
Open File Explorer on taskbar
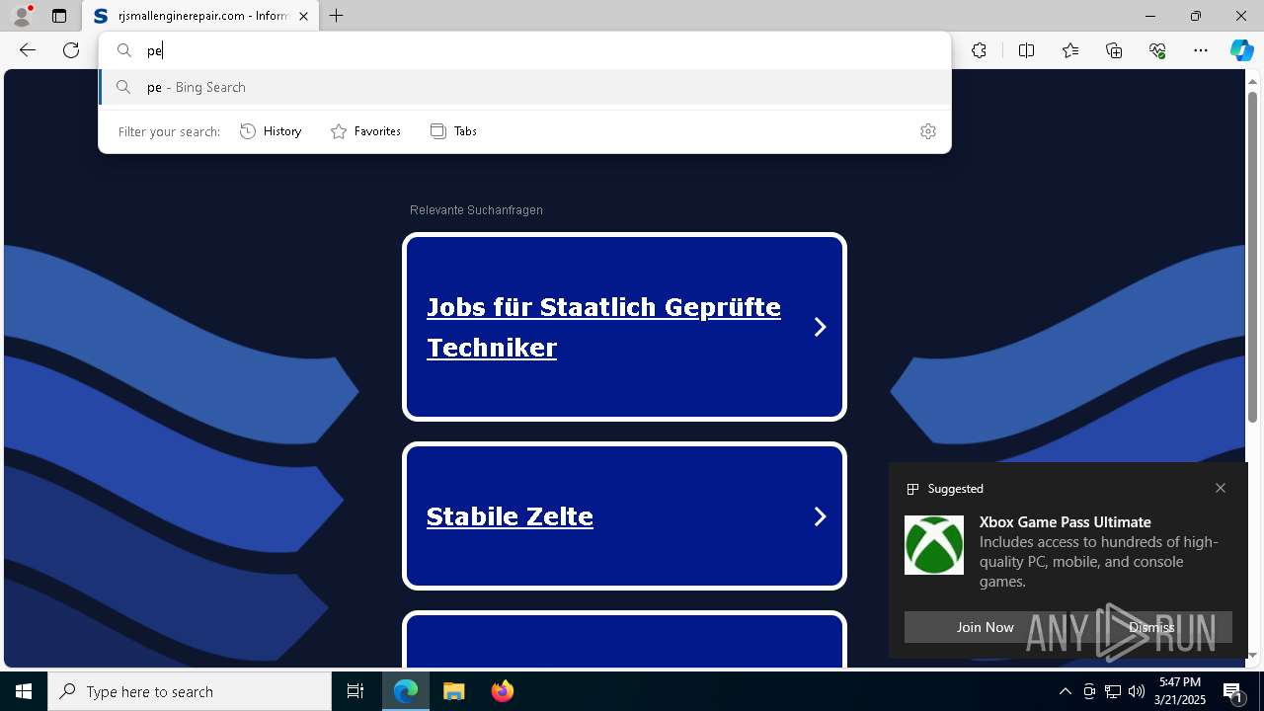(454, 691)
